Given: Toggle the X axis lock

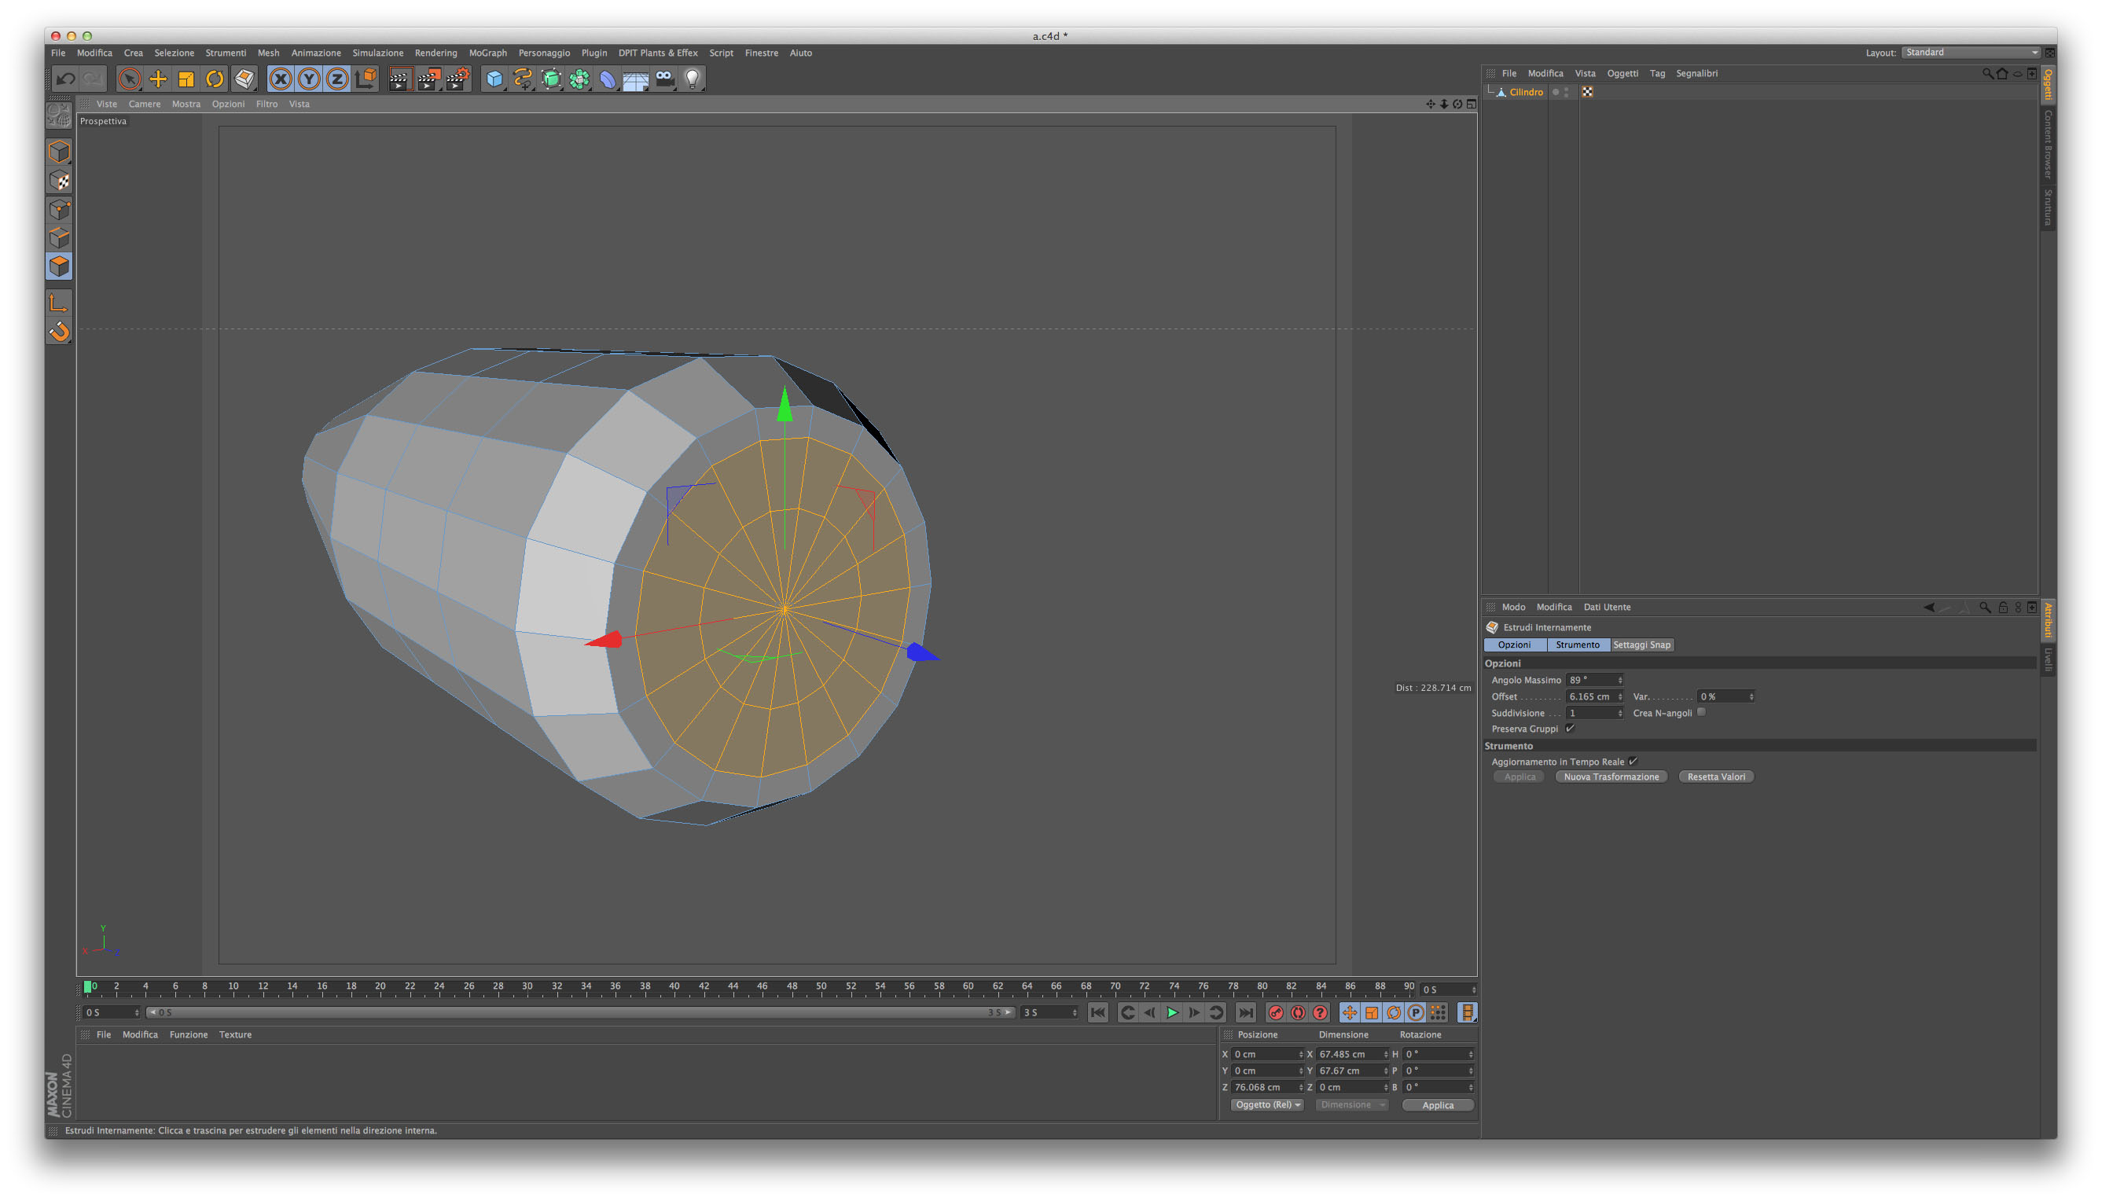Looking at the screenshot, I should (281, 79).
